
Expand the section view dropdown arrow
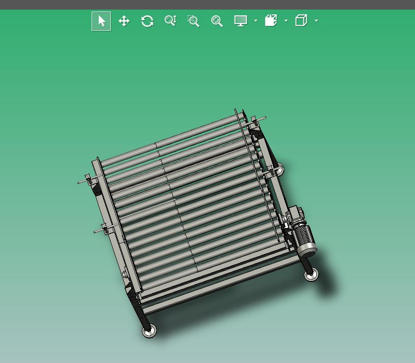(x=286, y=21)
